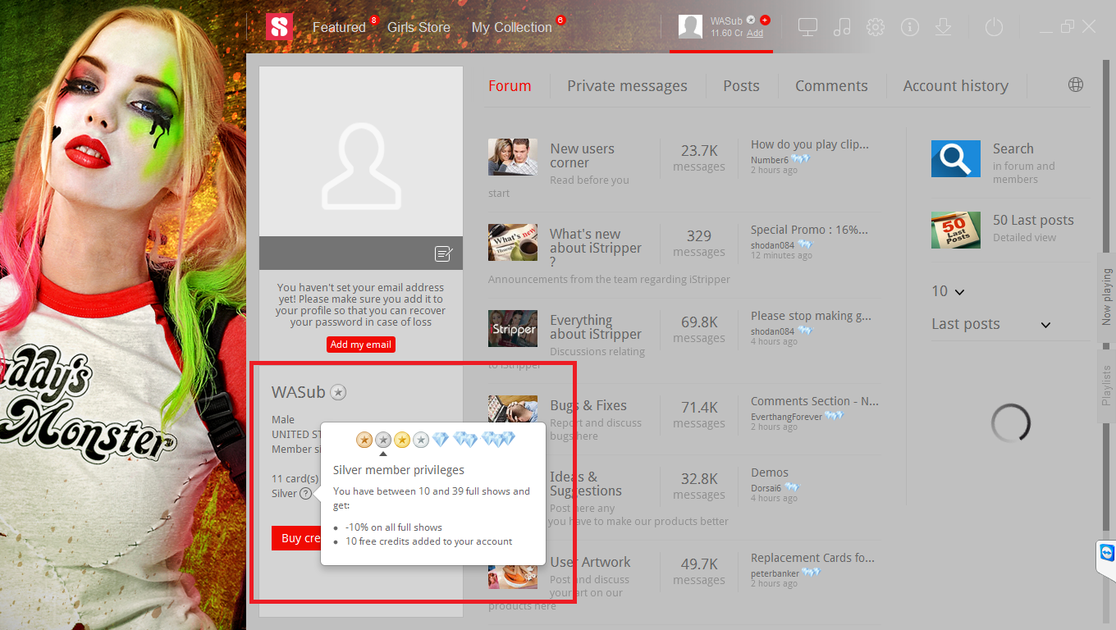
Task: Open settings via the gear icon
Action: click(876, 27)
